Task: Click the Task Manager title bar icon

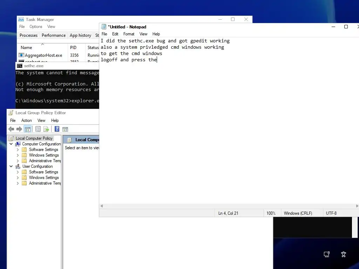Action: coord(21,20)
